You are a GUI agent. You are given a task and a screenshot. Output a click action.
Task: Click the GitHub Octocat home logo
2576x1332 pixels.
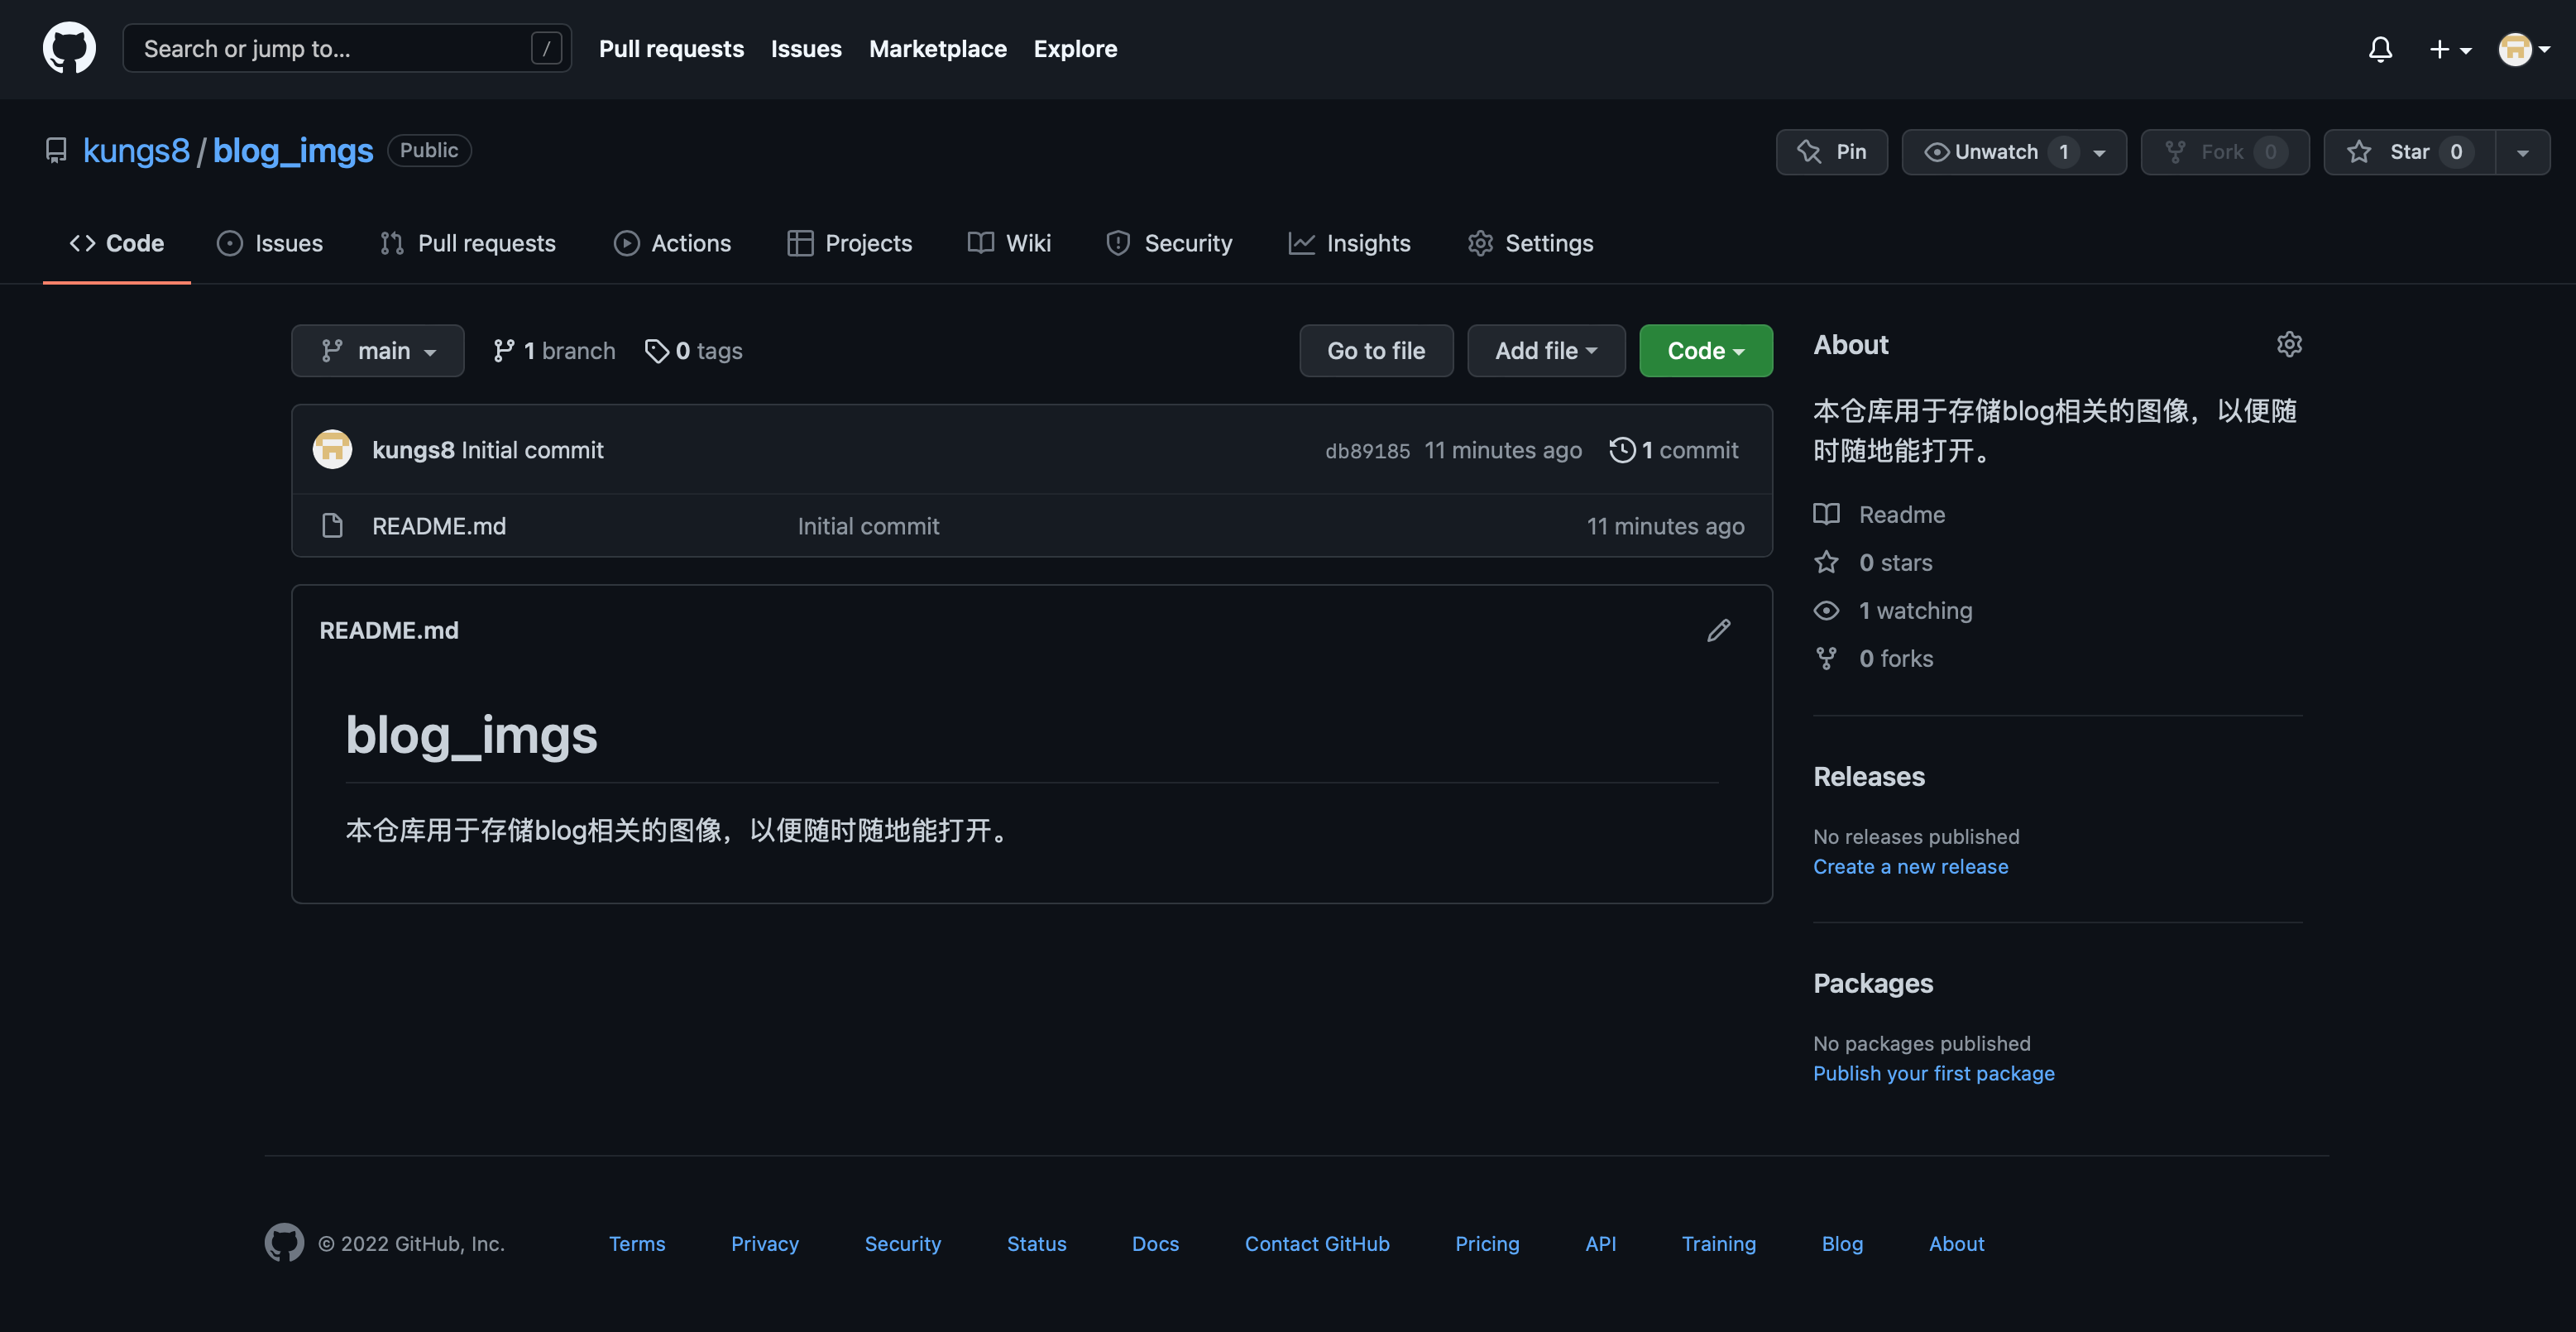pyautogui.click(x=69, y=48)
